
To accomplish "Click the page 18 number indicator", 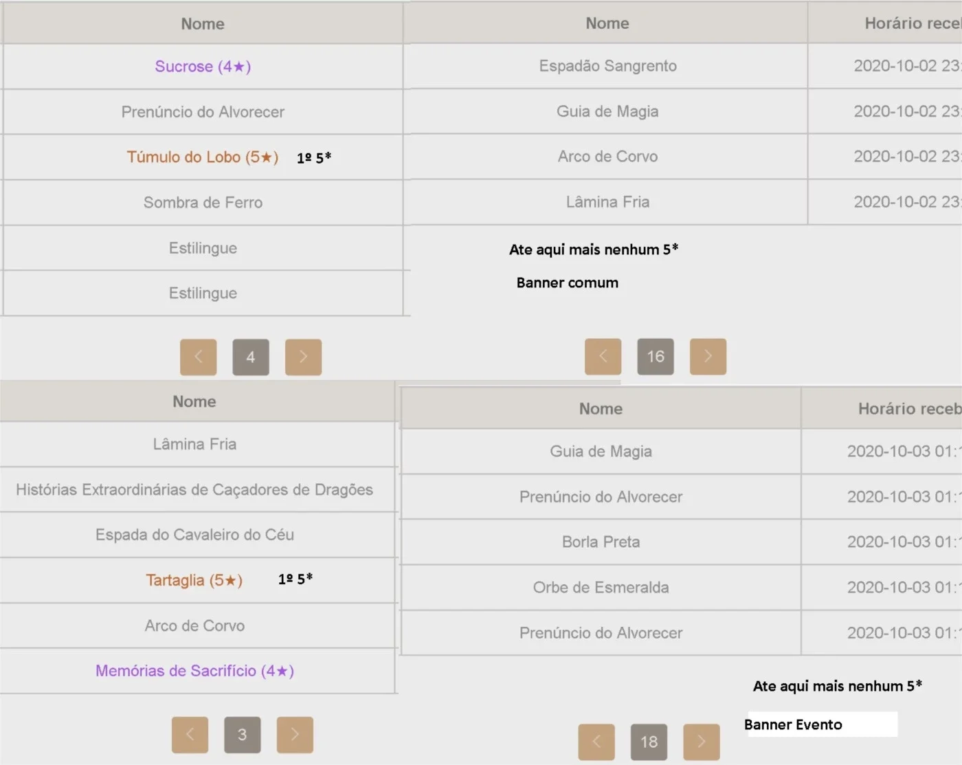I will pyautogui.click(x=649, y=742).
